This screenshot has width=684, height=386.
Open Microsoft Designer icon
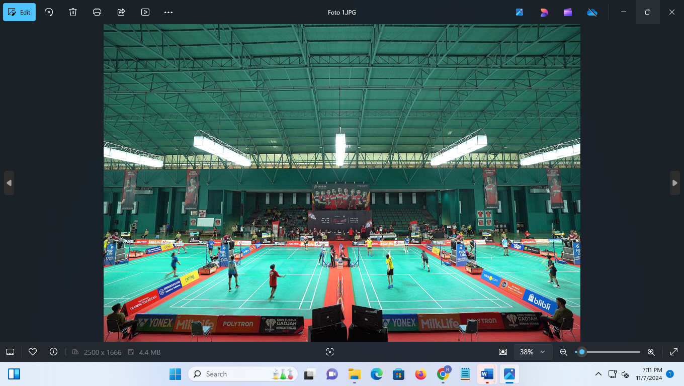pyautogui.click(x=544, y=12)
